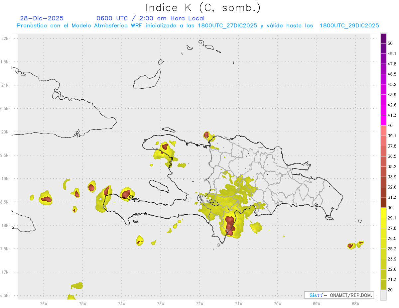Click the '69W' longitude label
Screen dimensions: 399x308
click(x=316, y=303)
